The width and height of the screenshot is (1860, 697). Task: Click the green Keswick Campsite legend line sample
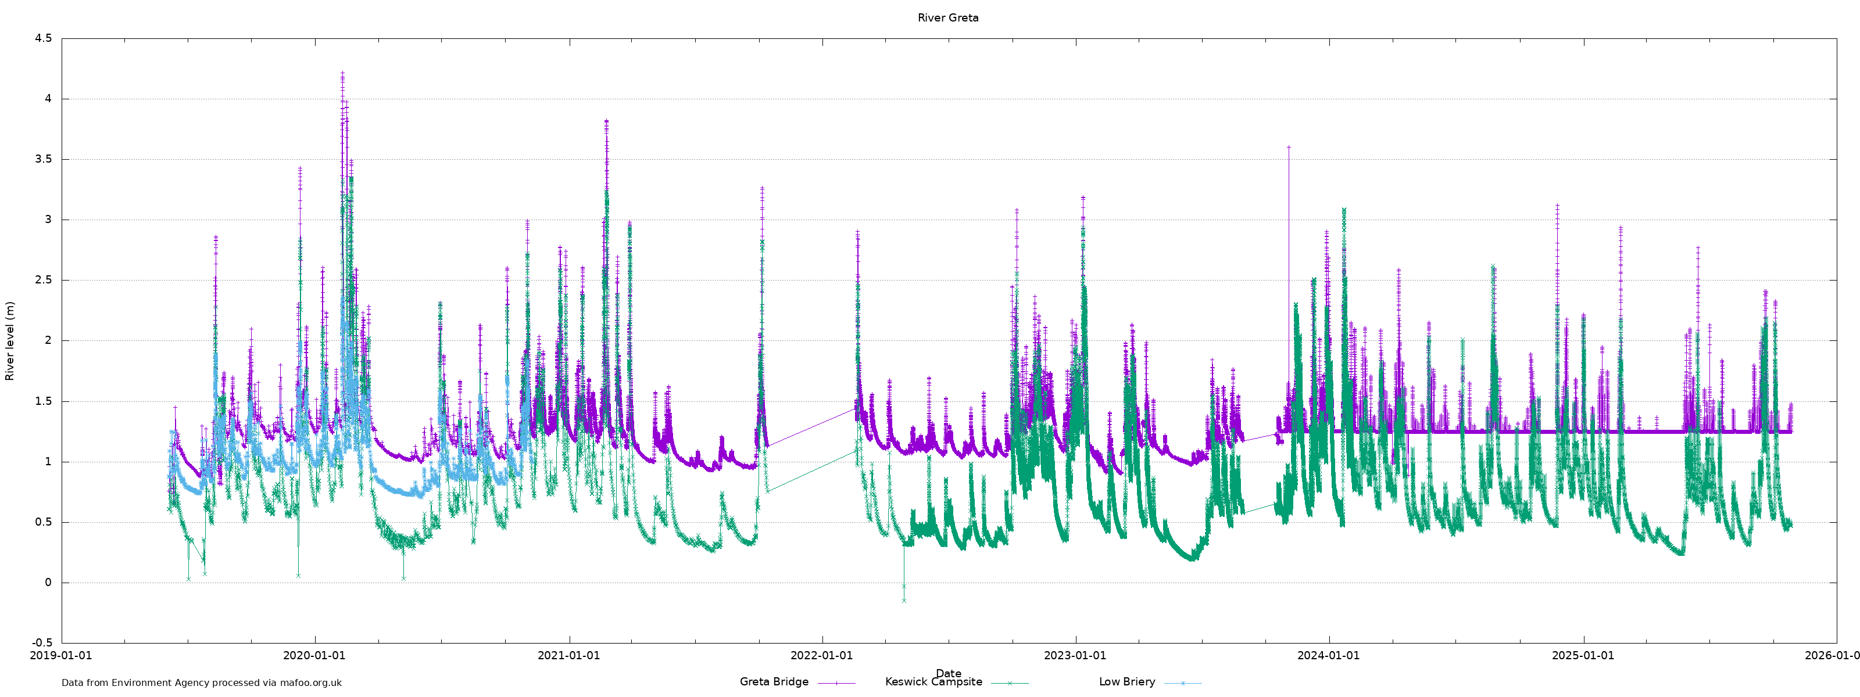[1010, 682]
